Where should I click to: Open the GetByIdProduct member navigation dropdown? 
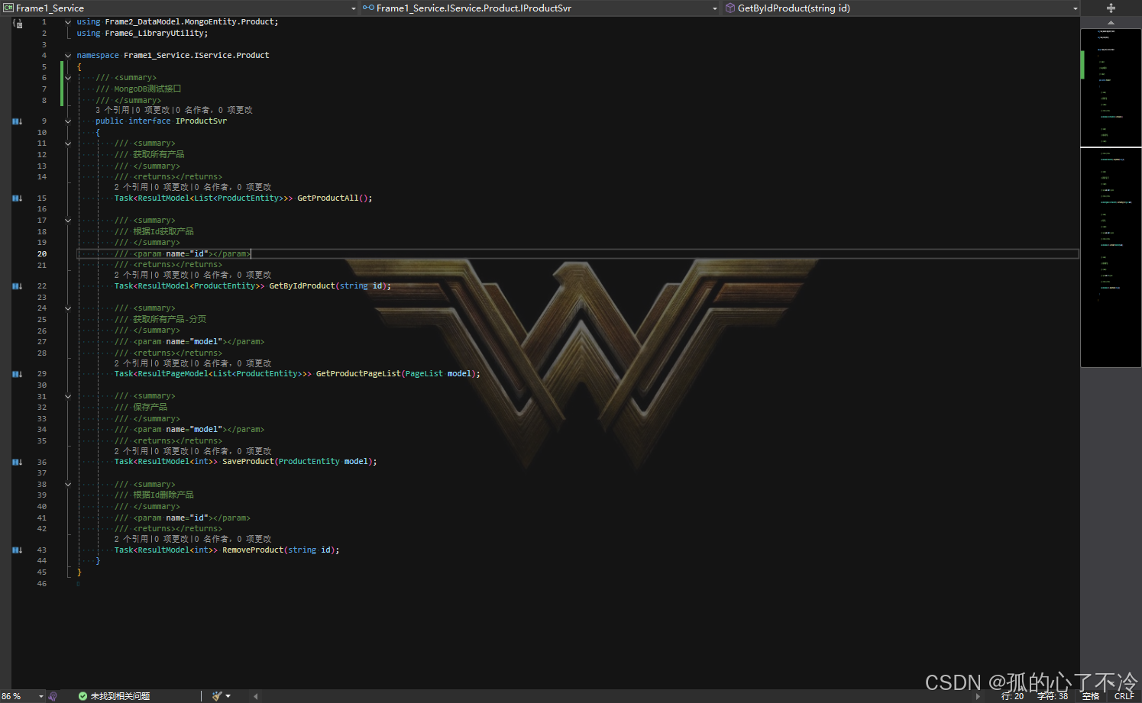pyautogui.click(x=901, y=8)
